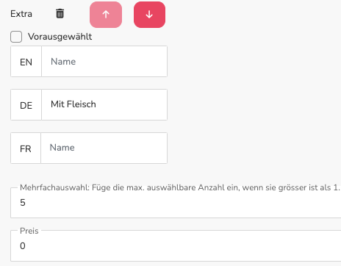This screenshot has height=266, width=341.
Task: Click the Preis field label
Action: coord(29,231)
